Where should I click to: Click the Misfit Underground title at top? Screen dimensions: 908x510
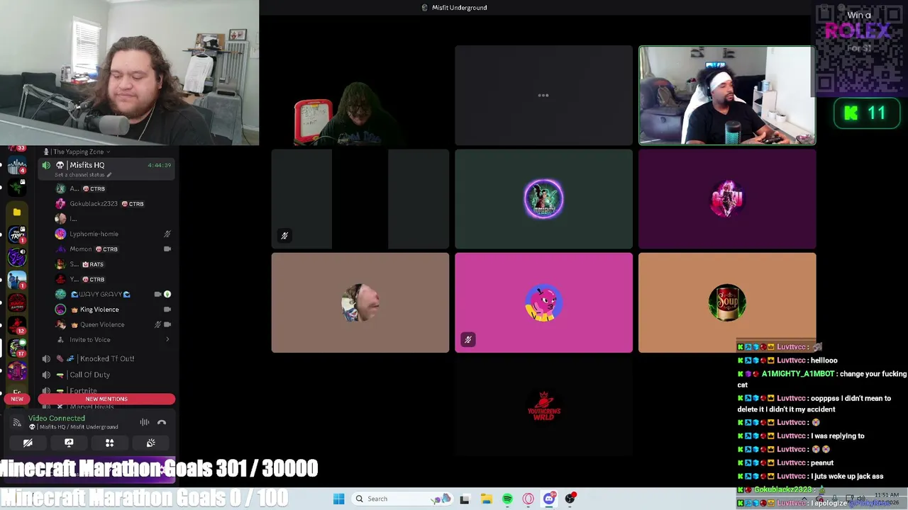tap(459, 8)
